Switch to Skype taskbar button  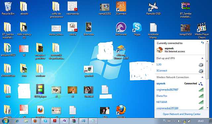click(45, 121)
